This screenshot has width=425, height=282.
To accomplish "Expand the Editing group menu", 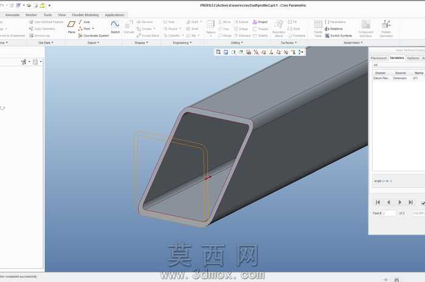I will click(237, 42).
